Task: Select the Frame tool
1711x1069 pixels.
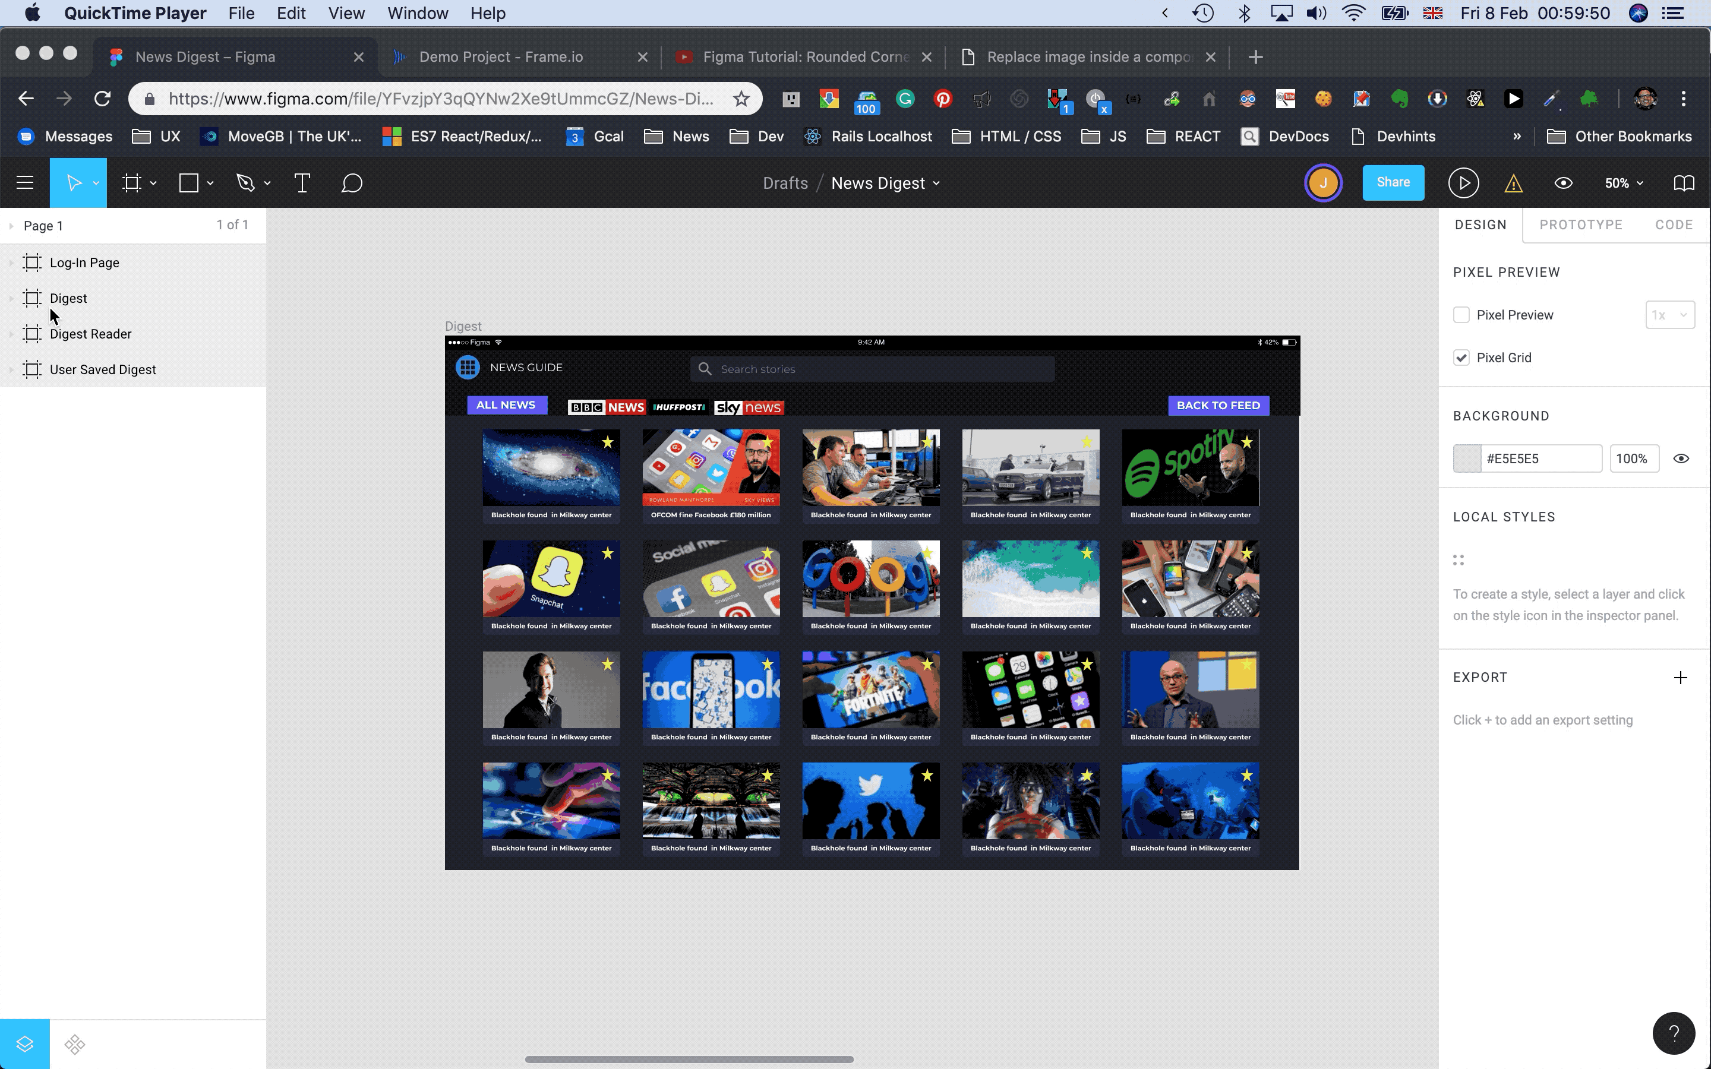Action: (131, 183)
